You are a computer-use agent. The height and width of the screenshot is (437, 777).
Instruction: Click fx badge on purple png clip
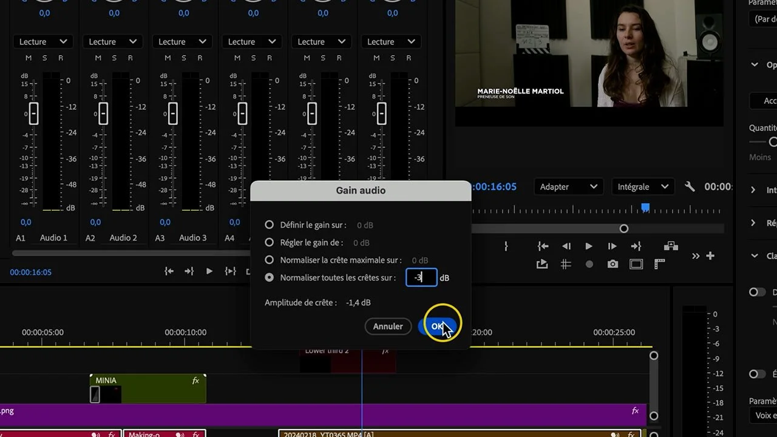(x=635, y=411)
